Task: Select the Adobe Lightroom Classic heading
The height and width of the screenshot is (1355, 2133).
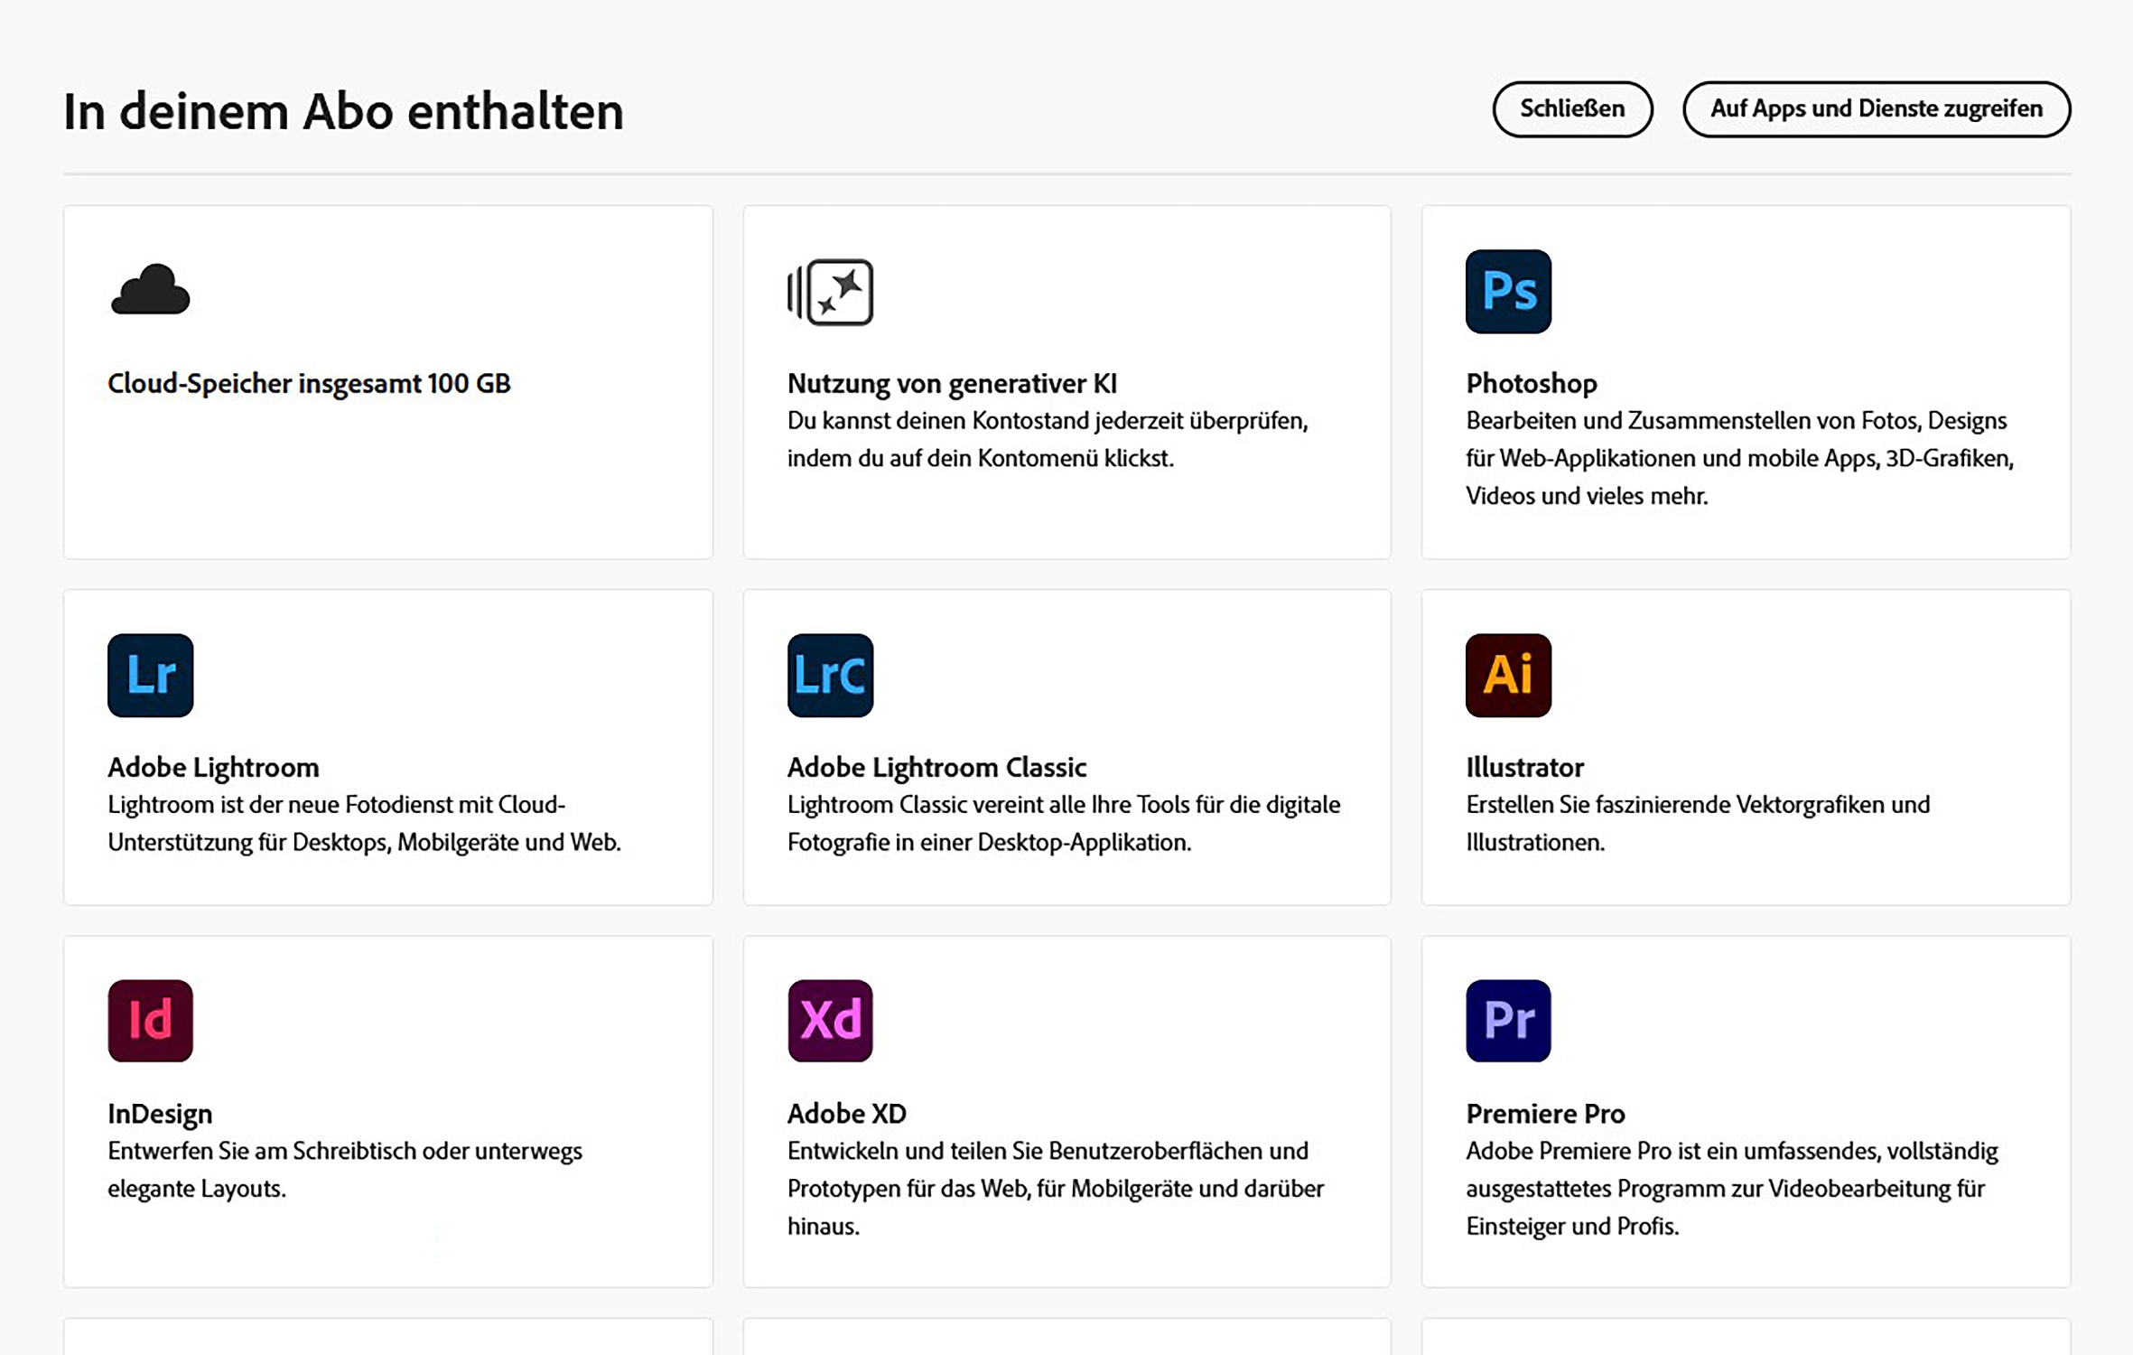Action: [936, 767]
